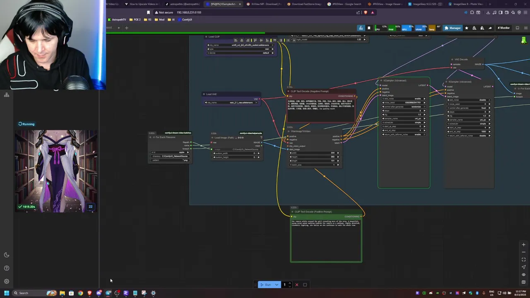
Task: Click the star icon next to Manager
Action: click(x=467, y=28)
